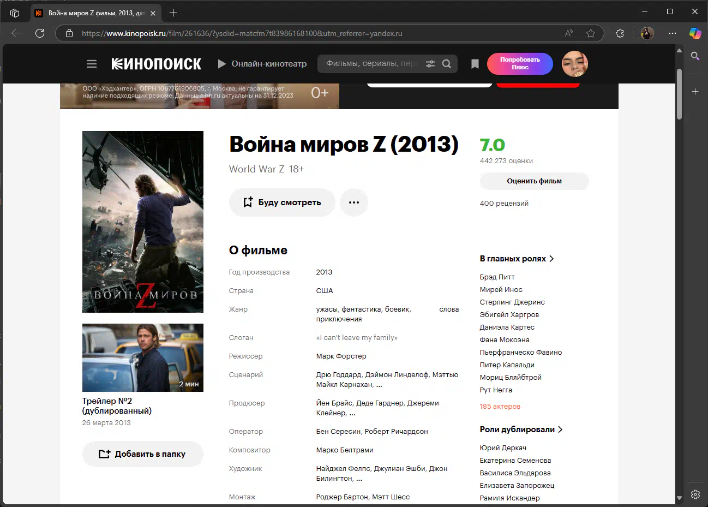Open browser settings and more menu

click(673, 33)
